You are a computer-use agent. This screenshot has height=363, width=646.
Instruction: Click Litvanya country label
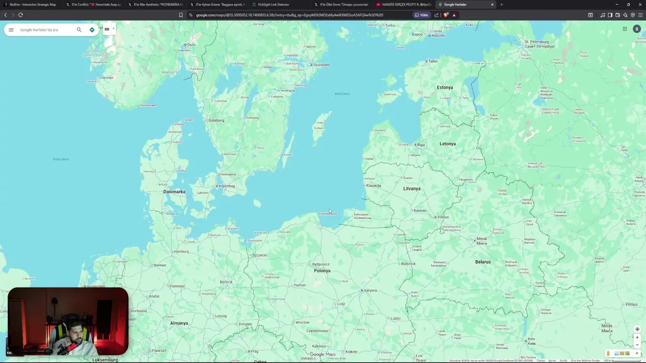[412, 189]
